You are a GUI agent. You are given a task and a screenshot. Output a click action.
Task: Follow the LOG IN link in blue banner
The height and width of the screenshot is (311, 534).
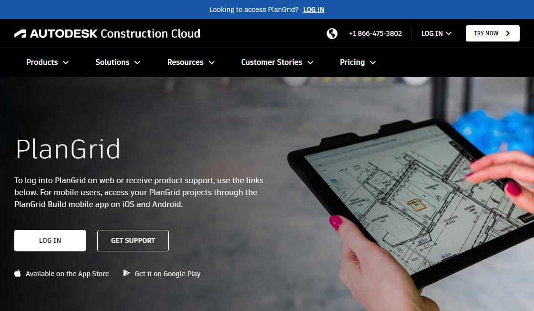(x=314, y=10)
